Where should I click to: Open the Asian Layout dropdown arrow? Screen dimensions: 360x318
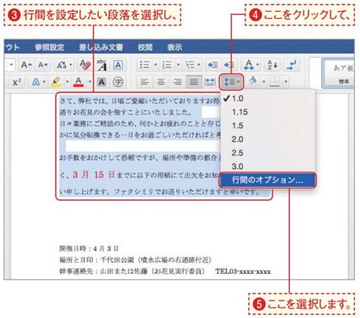click(x=258, y=65)
